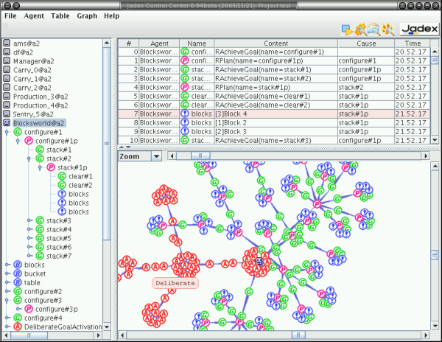
Task: Click the agent face node in graph center
Action: [259, 261]
